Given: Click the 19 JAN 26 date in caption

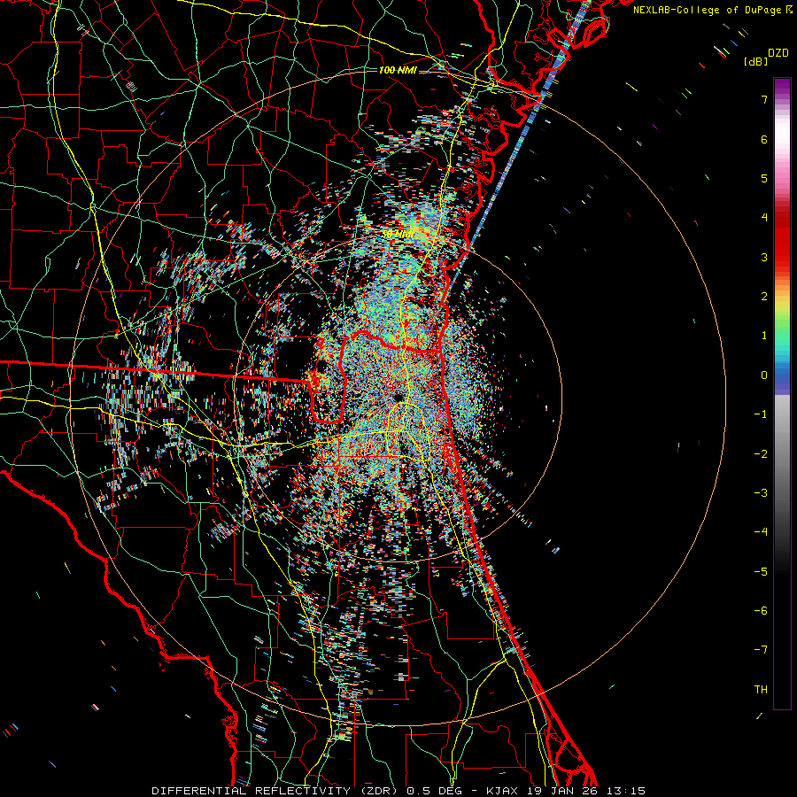Looking at the screenshot, I should point(564,791).
